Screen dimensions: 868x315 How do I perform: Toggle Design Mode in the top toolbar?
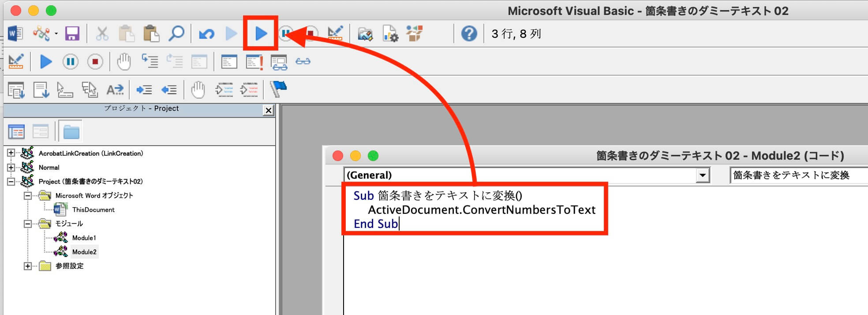pos(336,33)
